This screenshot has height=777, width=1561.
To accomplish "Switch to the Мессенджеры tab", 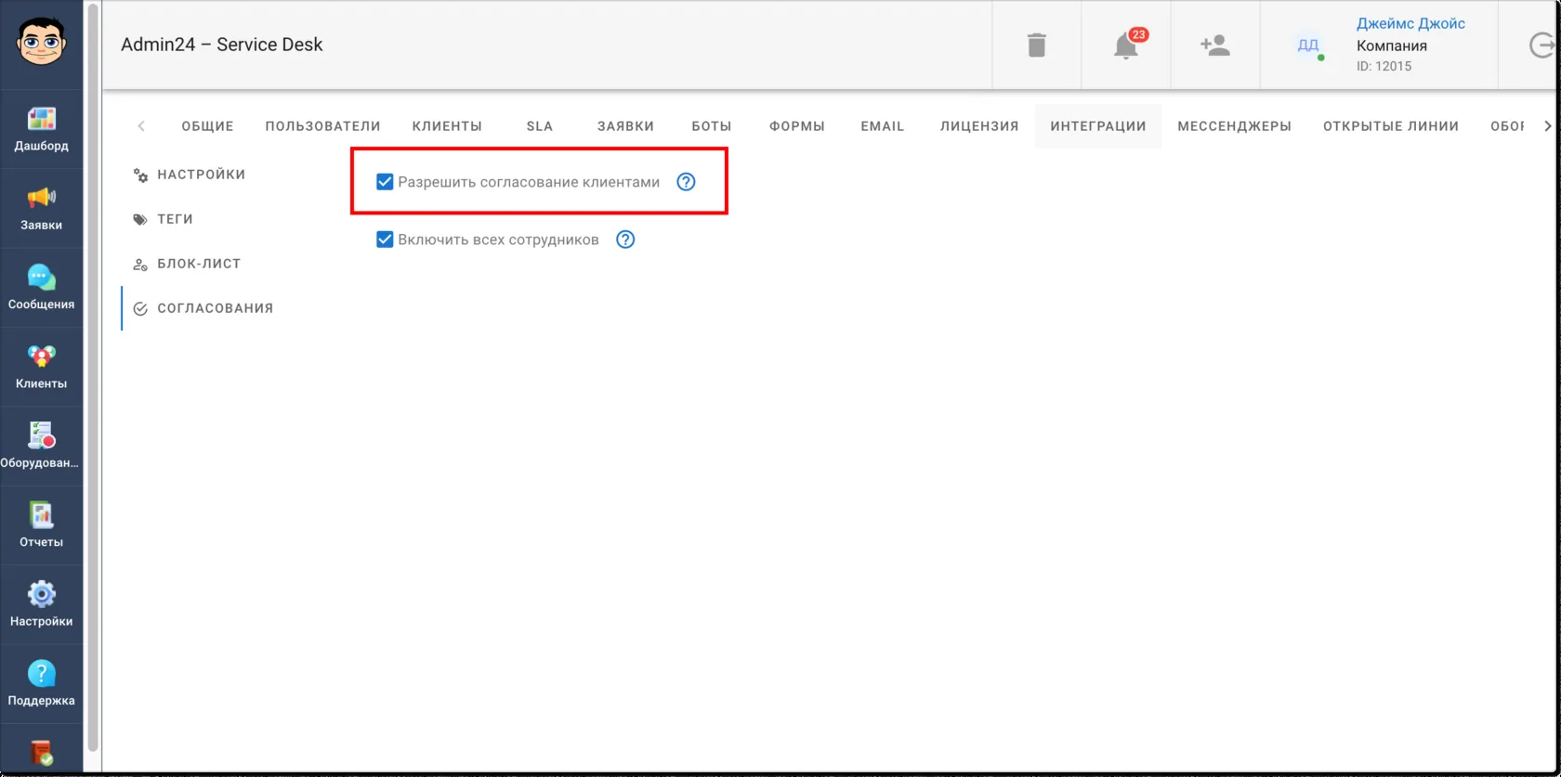I will (x=1234, y=126).
